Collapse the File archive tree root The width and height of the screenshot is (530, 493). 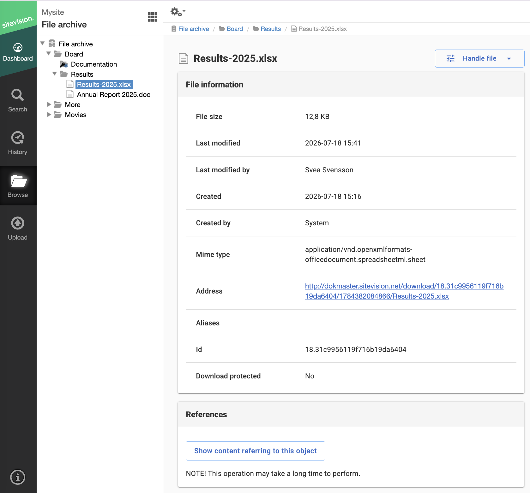pyautogui.click(x=43, y=44)
